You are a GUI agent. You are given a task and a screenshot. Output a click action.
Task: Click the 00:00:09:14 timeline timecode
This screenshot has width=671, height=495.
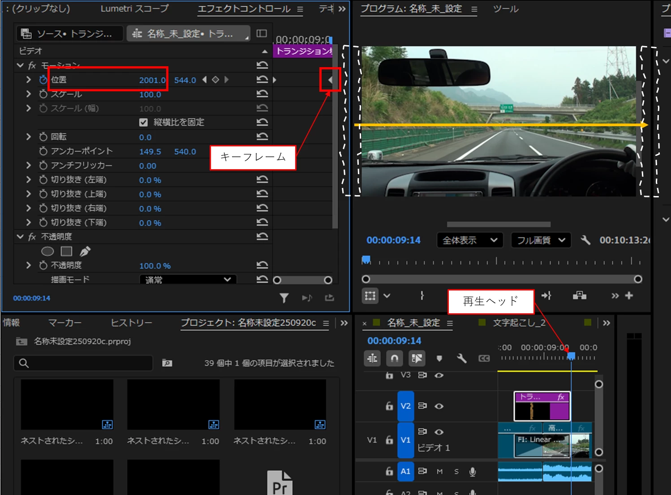(x=394, y=341)
